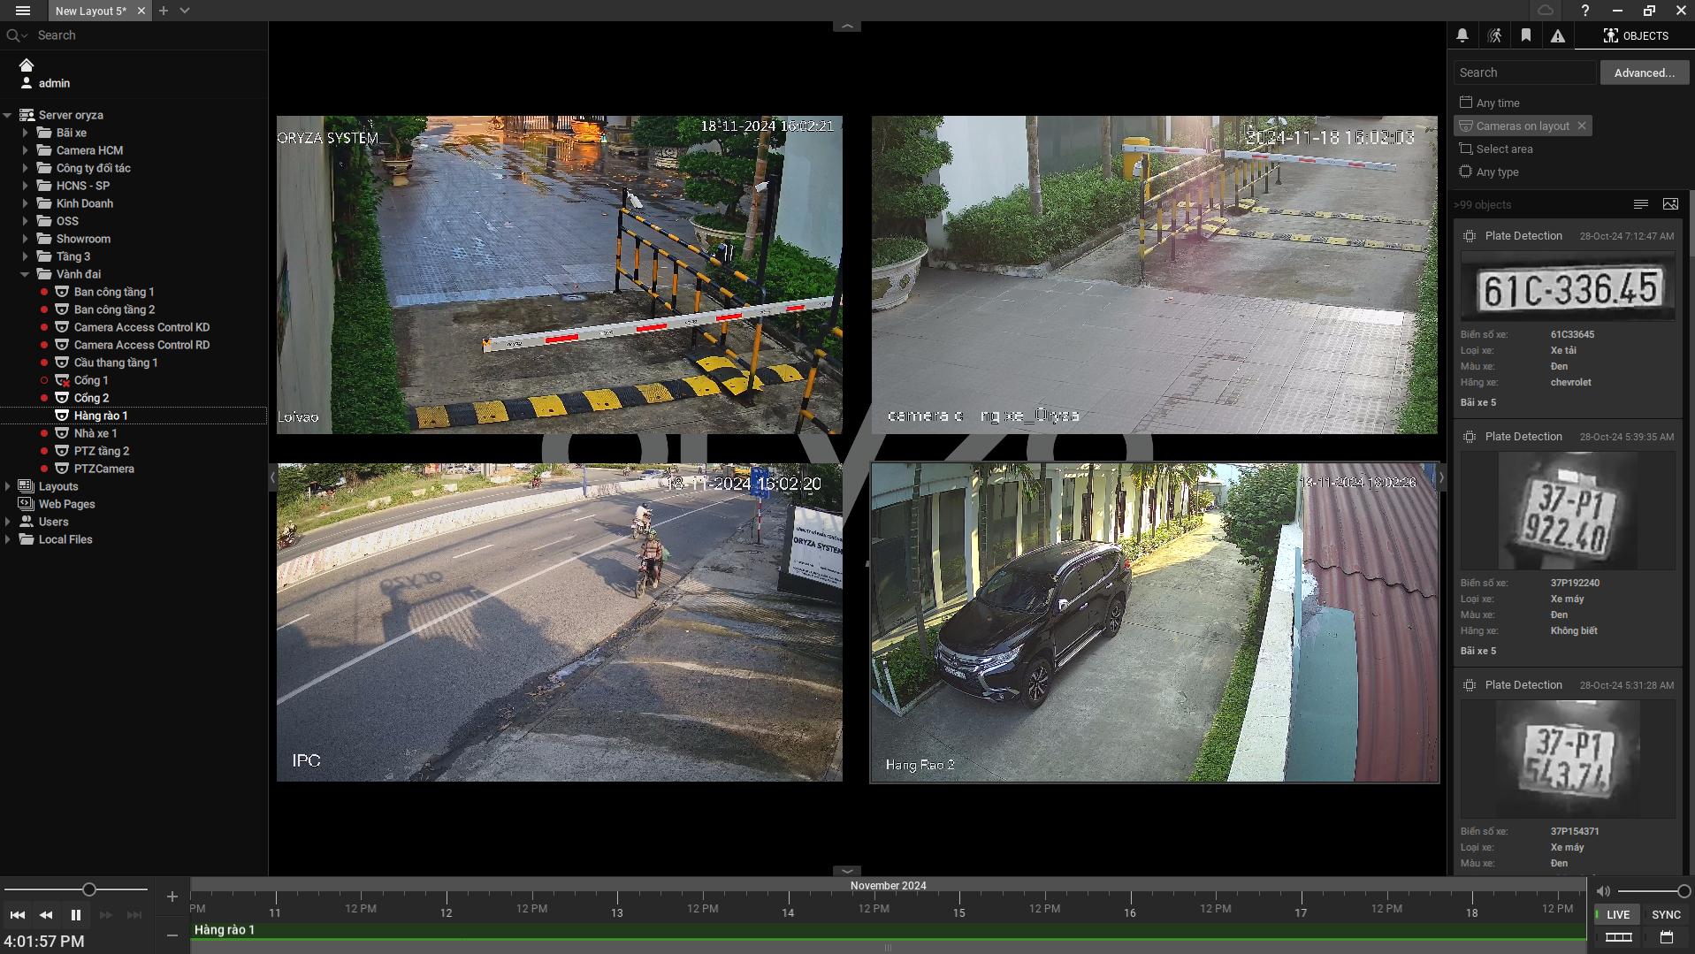
Task: Expand the Layouts node
Action: click(8, 486)
